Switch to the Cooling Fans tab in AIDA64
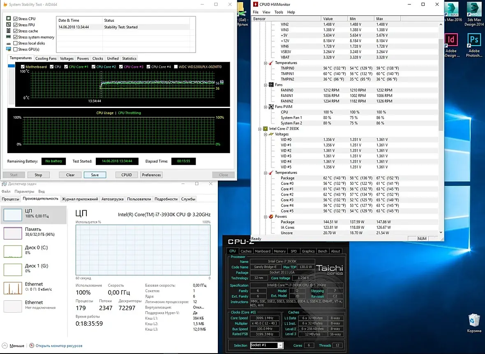 46,59
